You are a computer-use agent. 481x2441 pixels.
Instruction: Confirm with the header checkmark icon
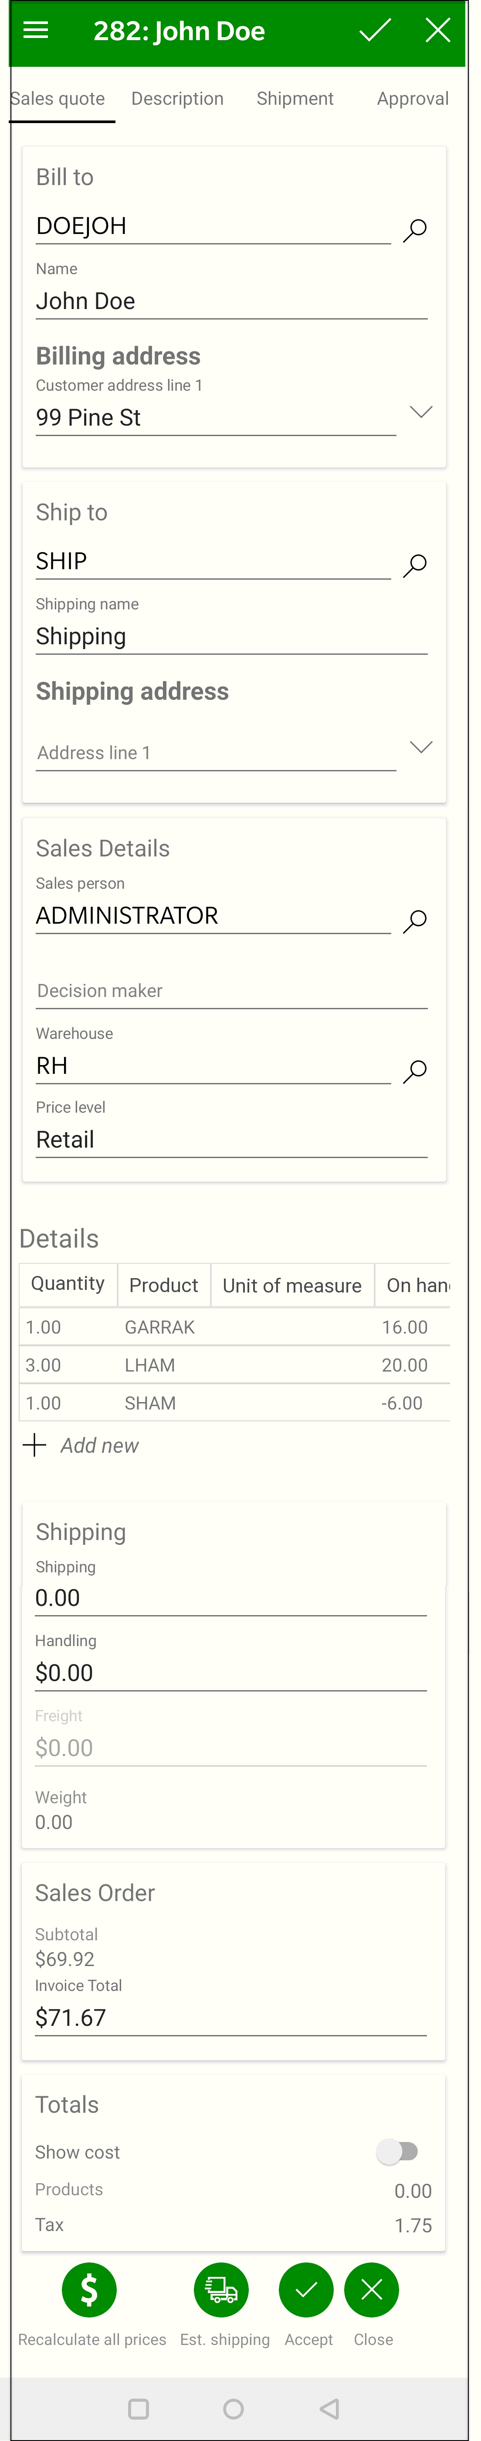[x=374, y=30]
